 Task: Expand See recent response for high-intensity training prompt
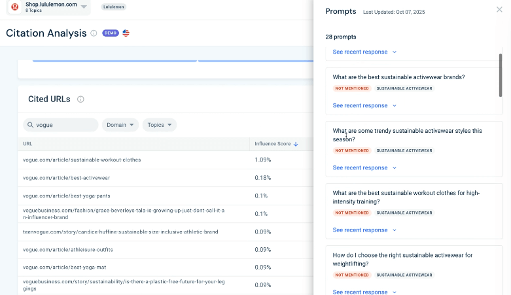[x=364, y=230]
